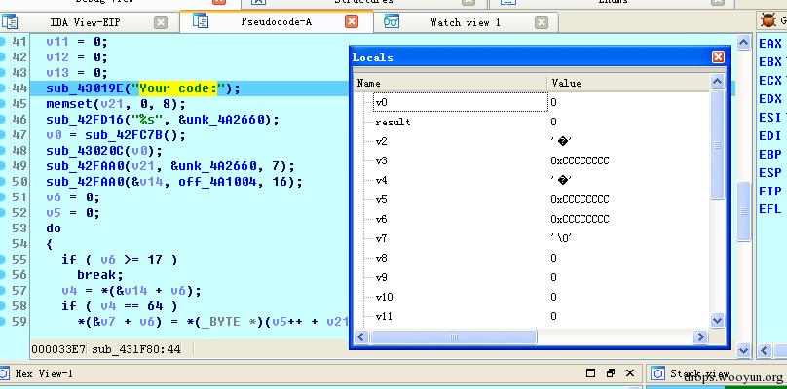
Task: Click the sub_43019E function call
Action: click(85, 88)
